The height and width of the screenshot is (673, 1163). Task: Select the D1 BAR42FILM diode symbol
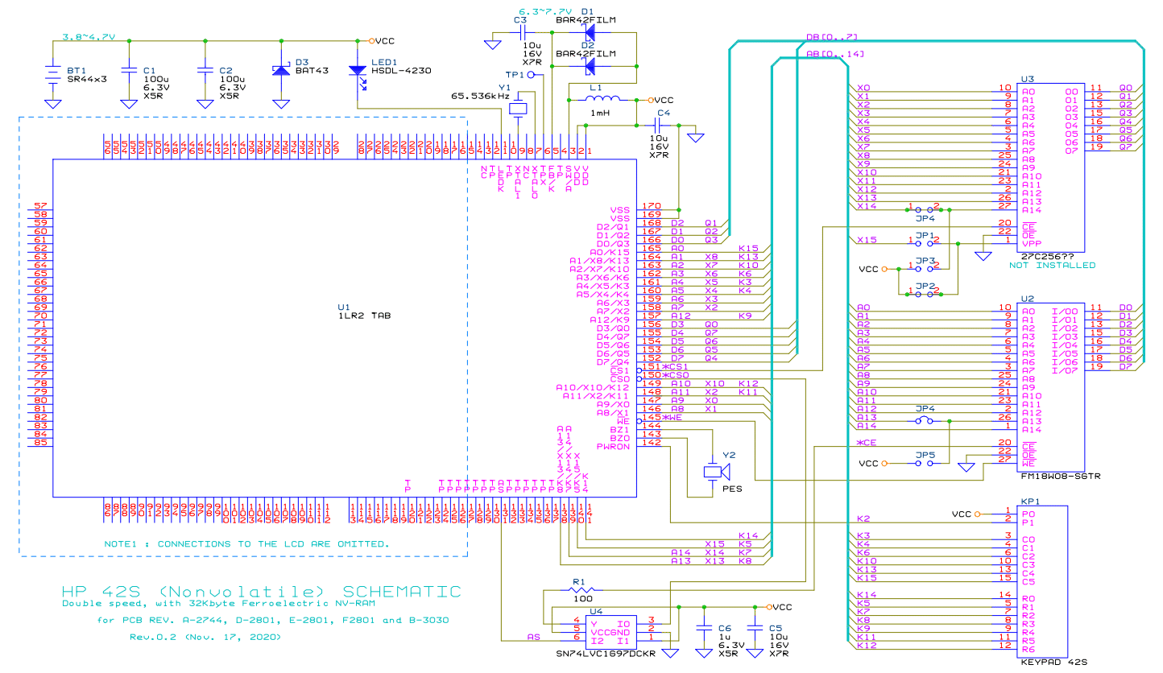(594, 32)
